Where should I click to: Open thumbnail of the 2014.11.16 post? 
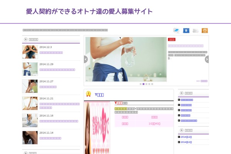(x=30, y=121)
